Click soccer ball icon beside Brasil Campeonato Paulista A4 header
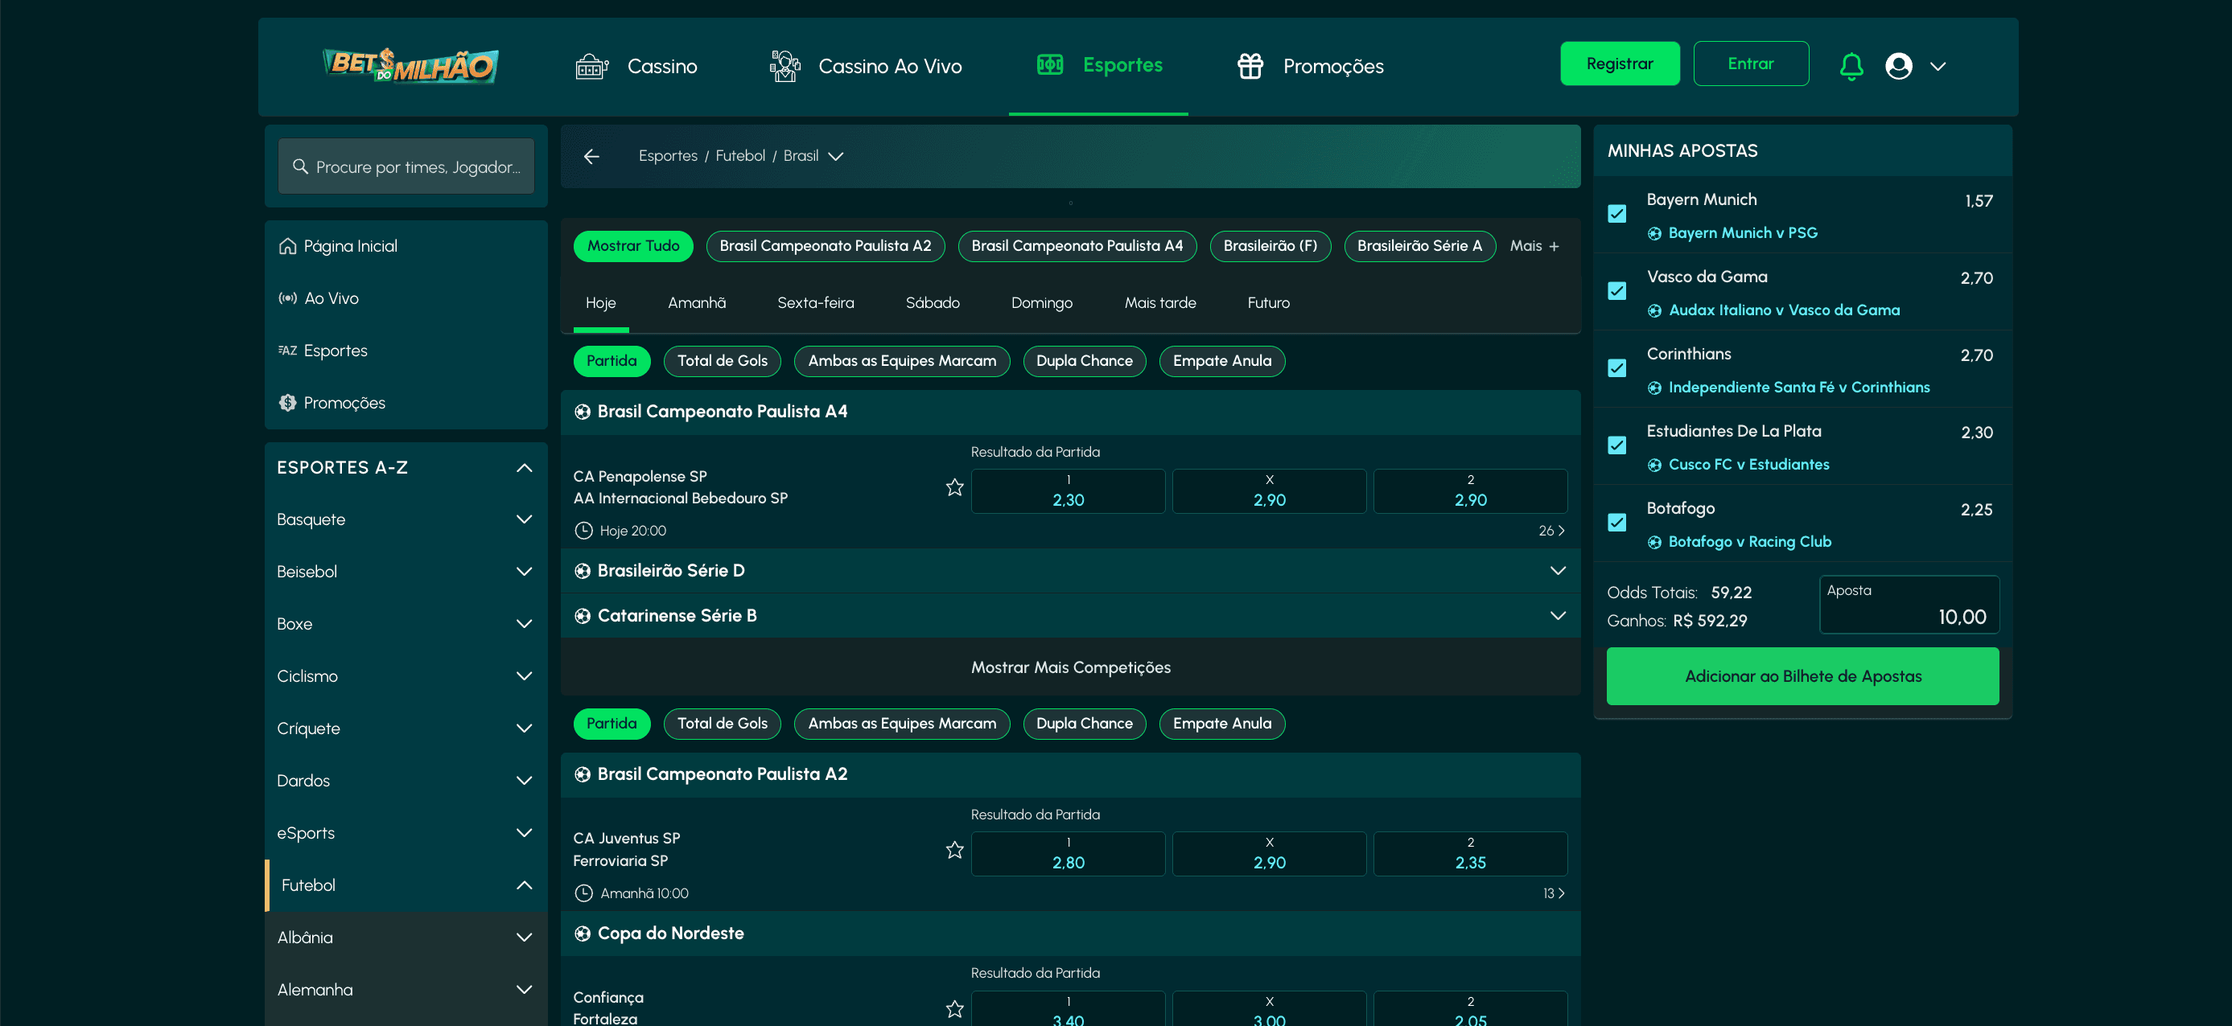 583,412
